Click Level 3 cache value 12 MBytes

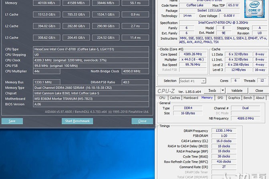point(238,70)
